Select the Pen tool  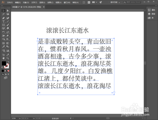point(3,18)
